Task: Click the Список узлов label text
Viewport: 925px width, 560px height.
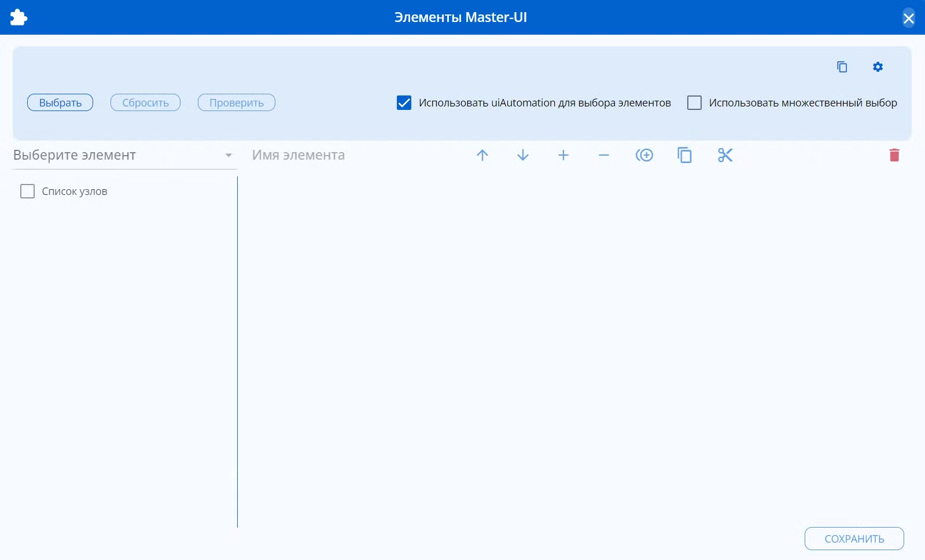Action: [75, 191]
